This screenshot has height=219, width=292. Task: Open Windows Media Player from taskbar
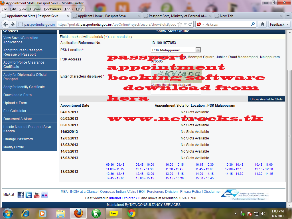click(x=42, y=213)
